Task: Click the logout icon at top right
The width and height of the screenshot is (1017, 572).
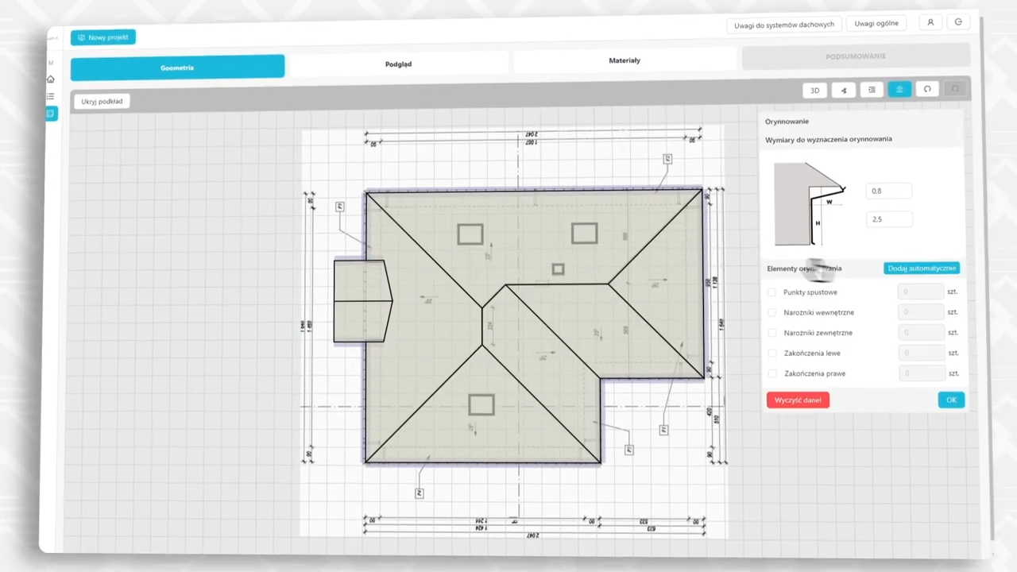Action: point(958,22)
